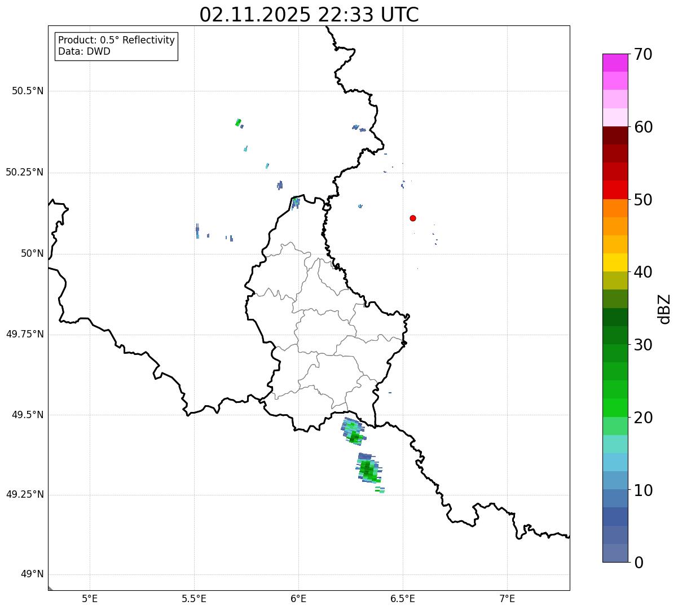This screenshot has height=610, width=678.
Task: Click the bright green 20 dBZ swatch
Action: tap(615, 408)
